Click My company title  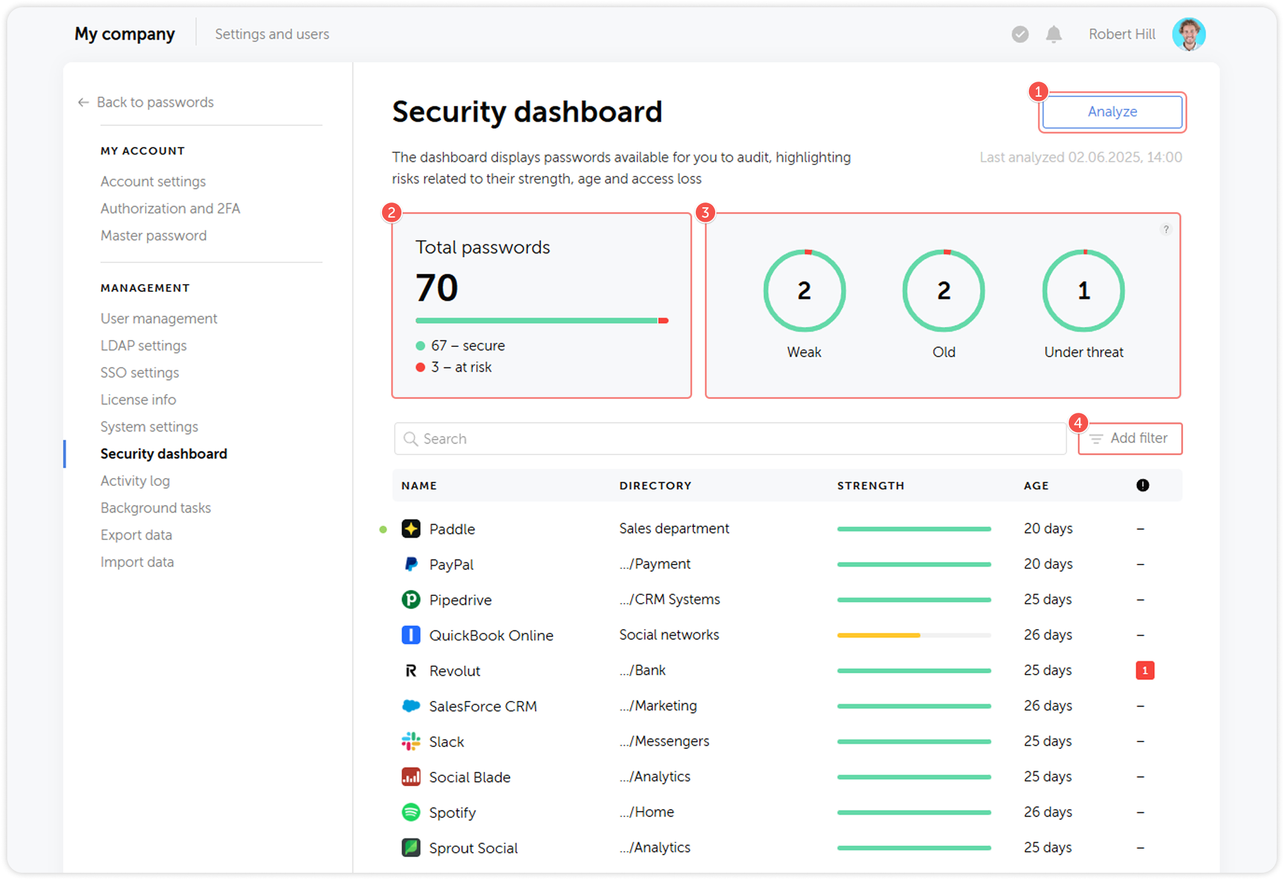[x=125, y=34]
